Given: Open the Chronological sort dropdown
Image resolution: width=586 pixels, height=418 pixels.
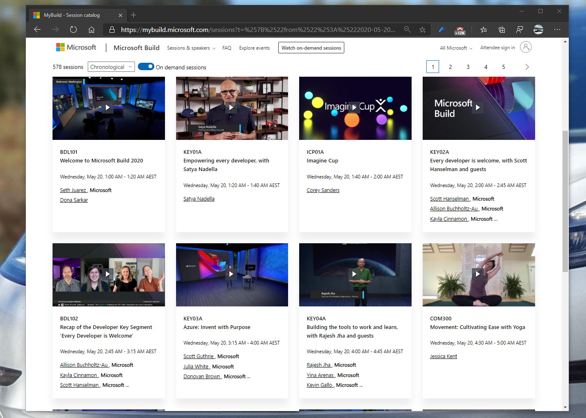Looking at the screenshot, I should (111, 66).
